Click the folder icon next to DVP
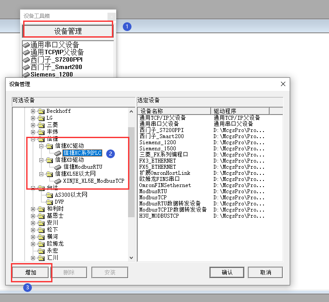329x302 pixels. coord(49,202)
